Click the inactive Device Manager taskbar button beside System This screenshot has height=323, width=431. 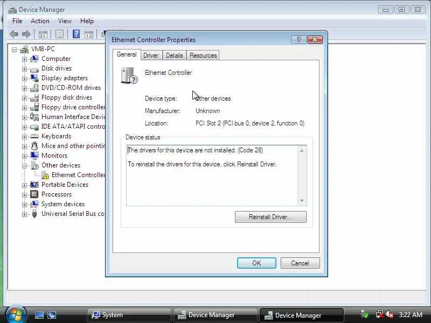pos(215,315)
